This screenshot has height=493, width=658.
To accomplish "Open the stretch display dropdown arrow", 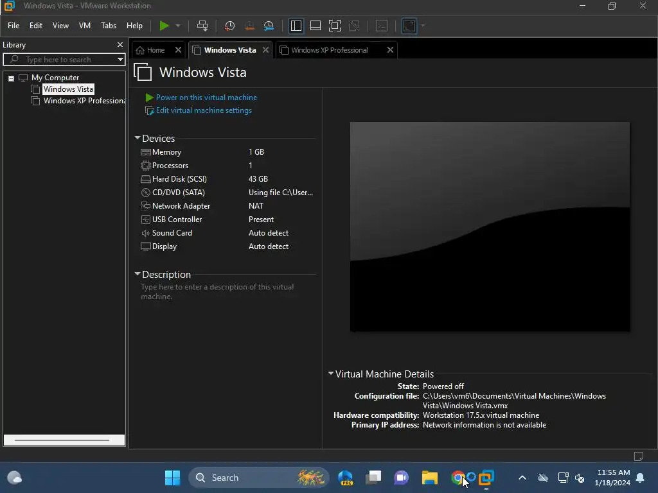I will pos(423,26).
